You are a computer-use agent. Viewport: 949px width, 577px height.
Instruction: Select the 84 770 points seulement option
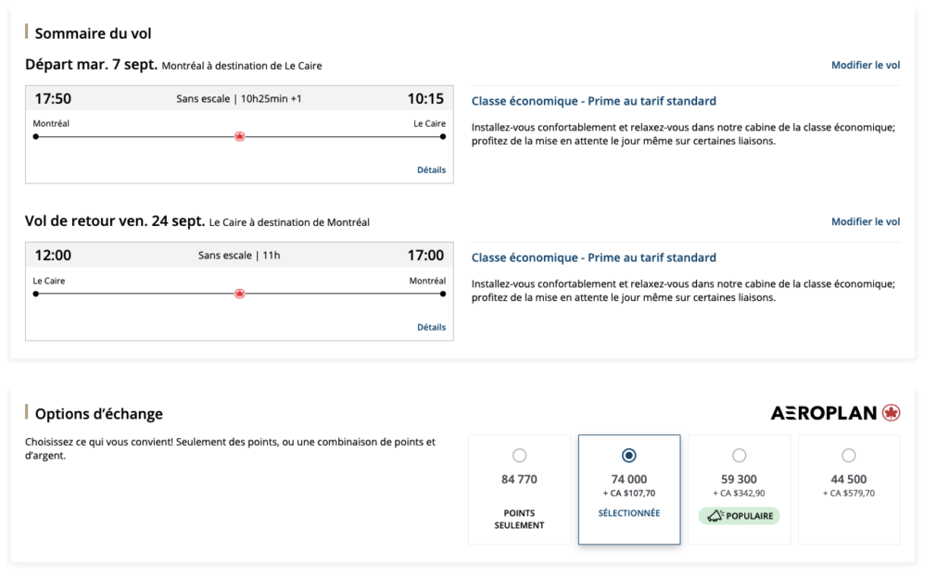click(x=519, y=455)
